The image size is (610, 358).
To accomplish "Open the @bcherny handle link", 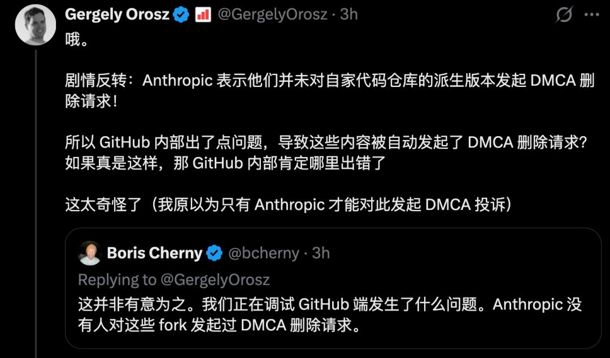I will click(x=263, y=253).
